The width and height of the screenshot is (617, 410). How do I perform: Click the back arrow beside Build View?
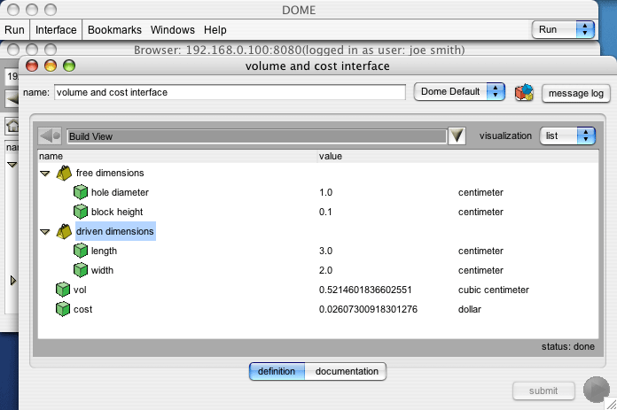(50, 136)
